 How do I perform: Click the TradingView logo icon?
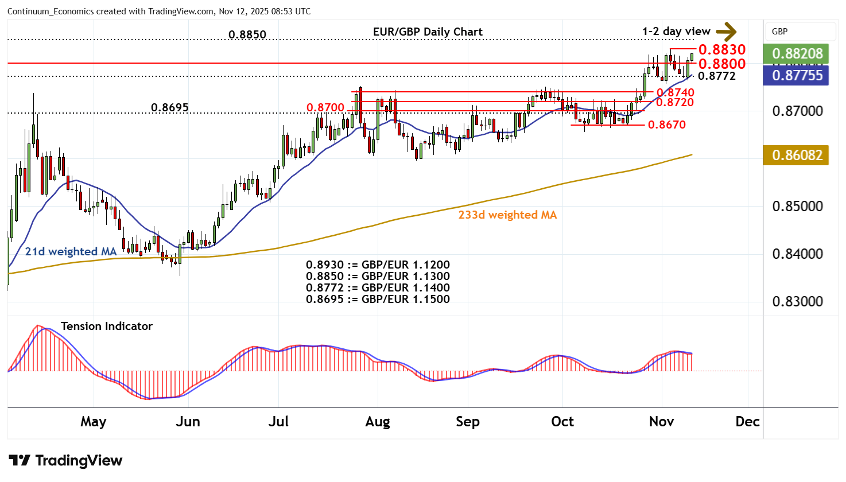coord(20,460)
